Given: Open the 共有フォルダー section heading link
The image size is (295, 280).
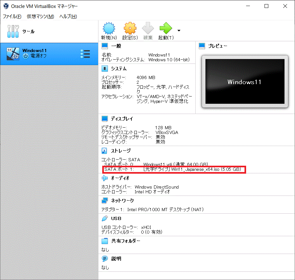Looking at the screenshot, I should tap(126, 241).
